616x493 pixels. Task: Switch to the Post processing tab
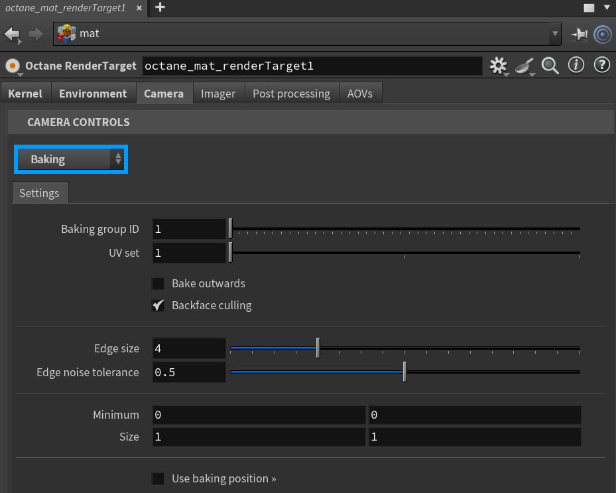coord(291,94)
